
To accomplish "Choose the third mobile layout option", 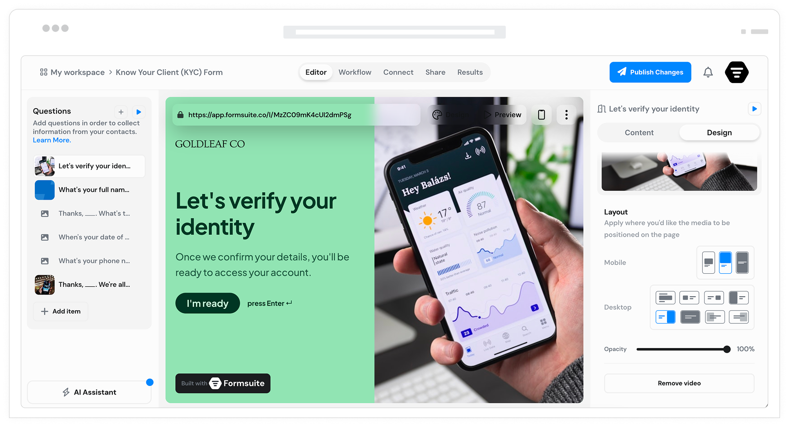I will coord(742,262).
